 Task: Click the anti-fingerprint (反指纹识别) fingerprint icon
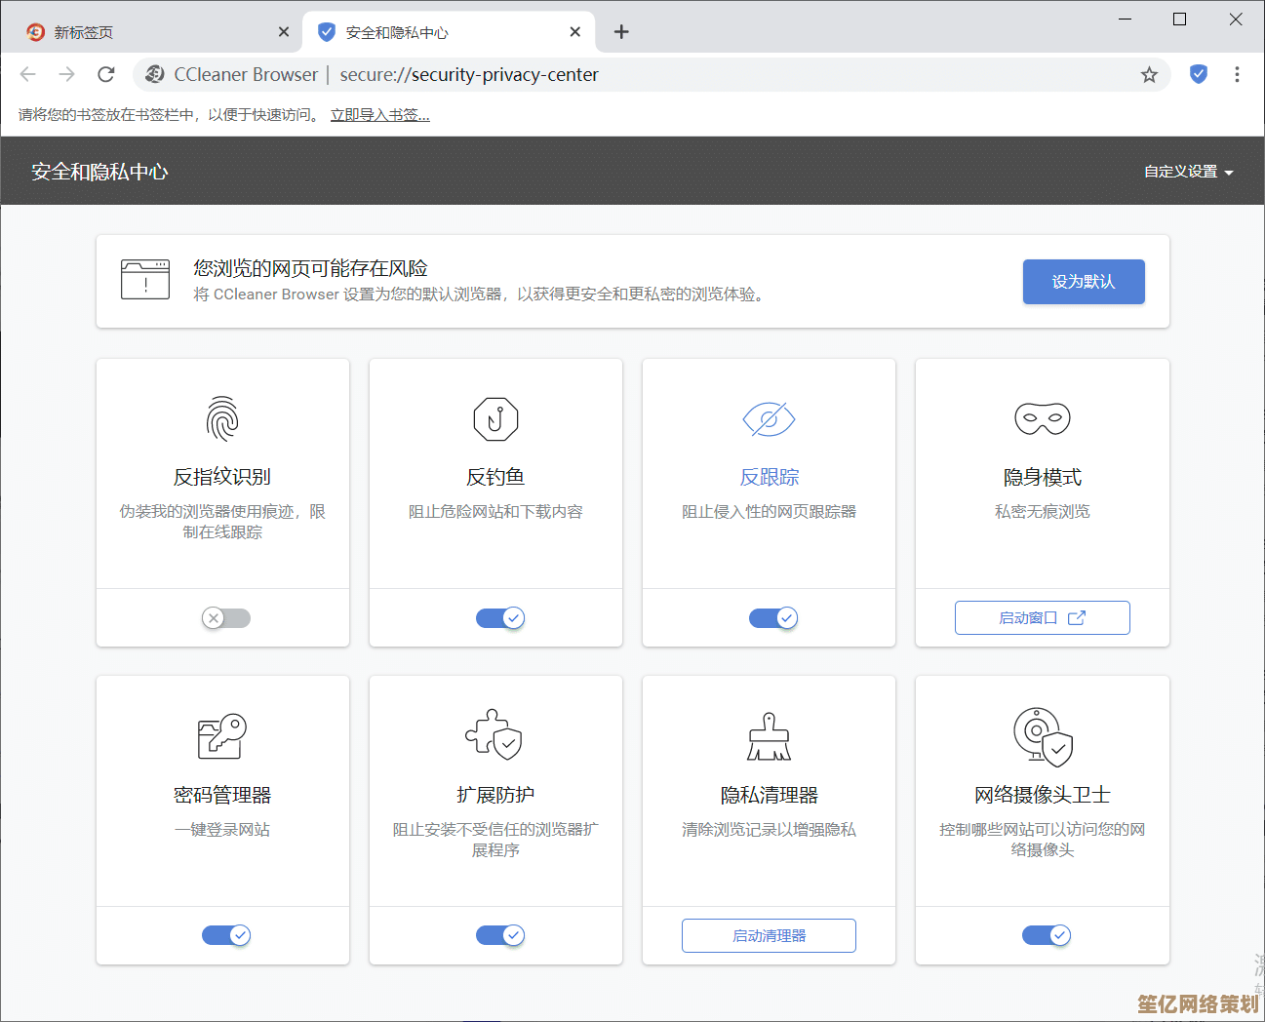(222, 419)
